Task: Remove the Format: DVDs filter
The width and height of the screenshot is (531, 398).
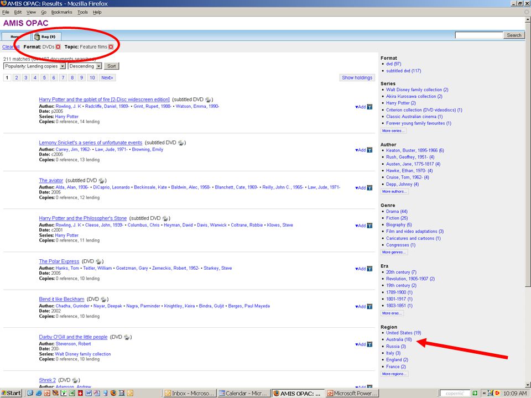Action: pyautogui.click(x=58, y=46)
